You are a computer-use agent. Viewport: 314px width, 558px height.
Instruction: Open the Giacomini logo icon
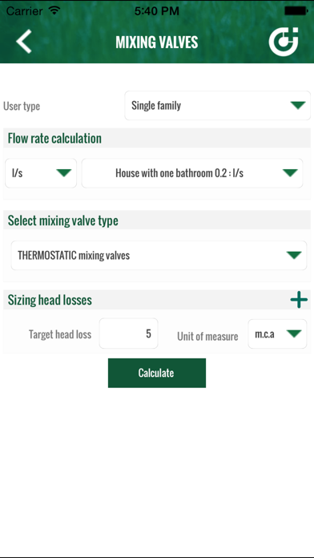click(x=284, y=42)
